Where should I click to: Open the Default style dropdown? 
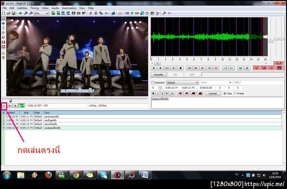point(182,83)
